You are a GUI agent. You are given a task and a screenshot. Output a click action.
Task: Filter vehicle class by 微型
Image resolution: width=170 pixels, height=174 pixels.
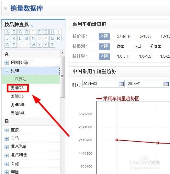pos(120,46)
